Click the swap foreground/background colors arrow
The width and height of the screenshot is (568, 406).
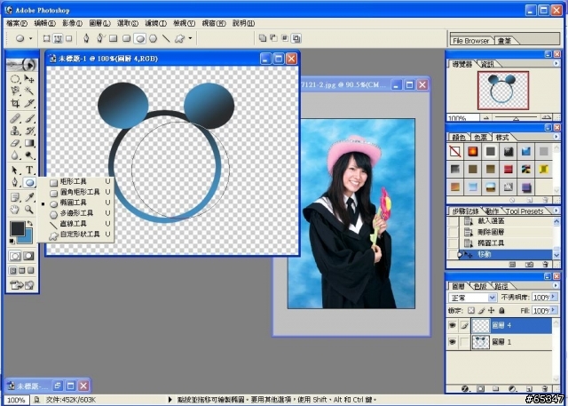30,223
